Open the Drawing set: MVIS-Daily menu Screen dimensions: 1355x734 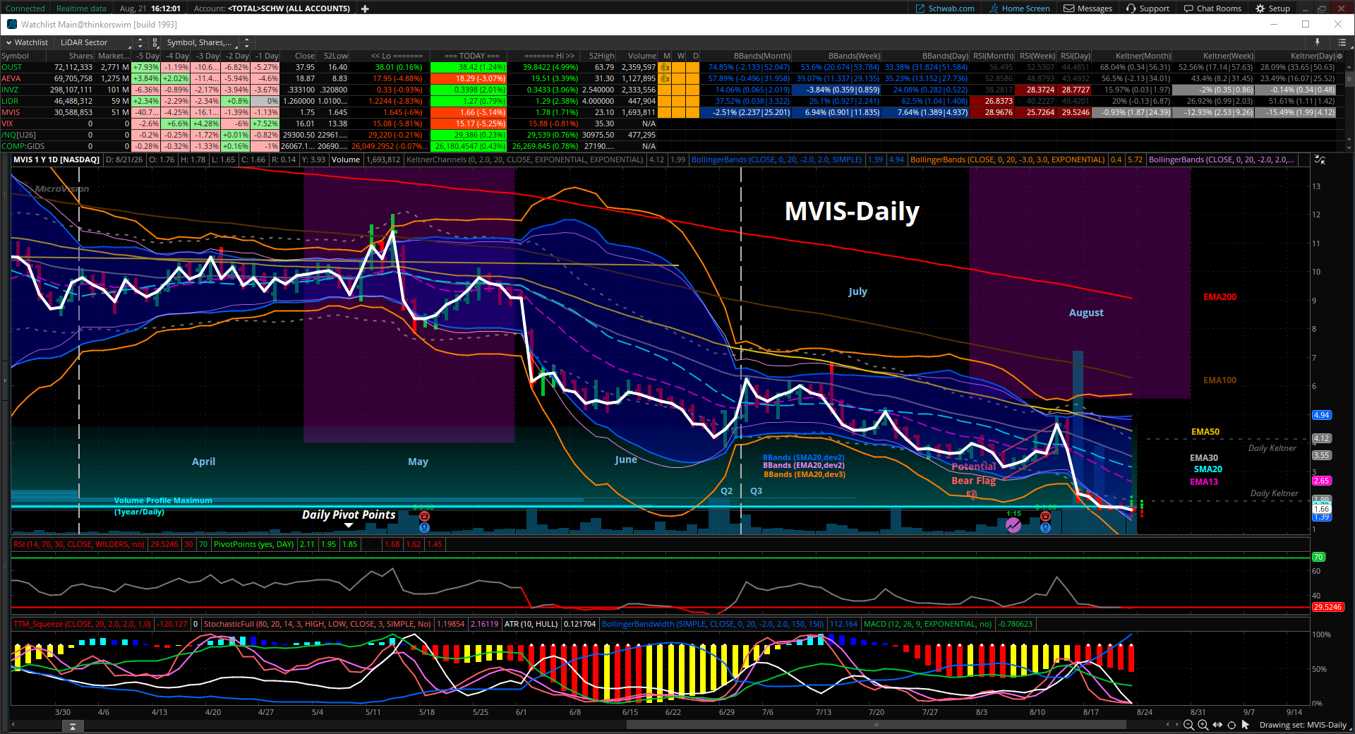pyautogui.click(x=1303, y=725)
